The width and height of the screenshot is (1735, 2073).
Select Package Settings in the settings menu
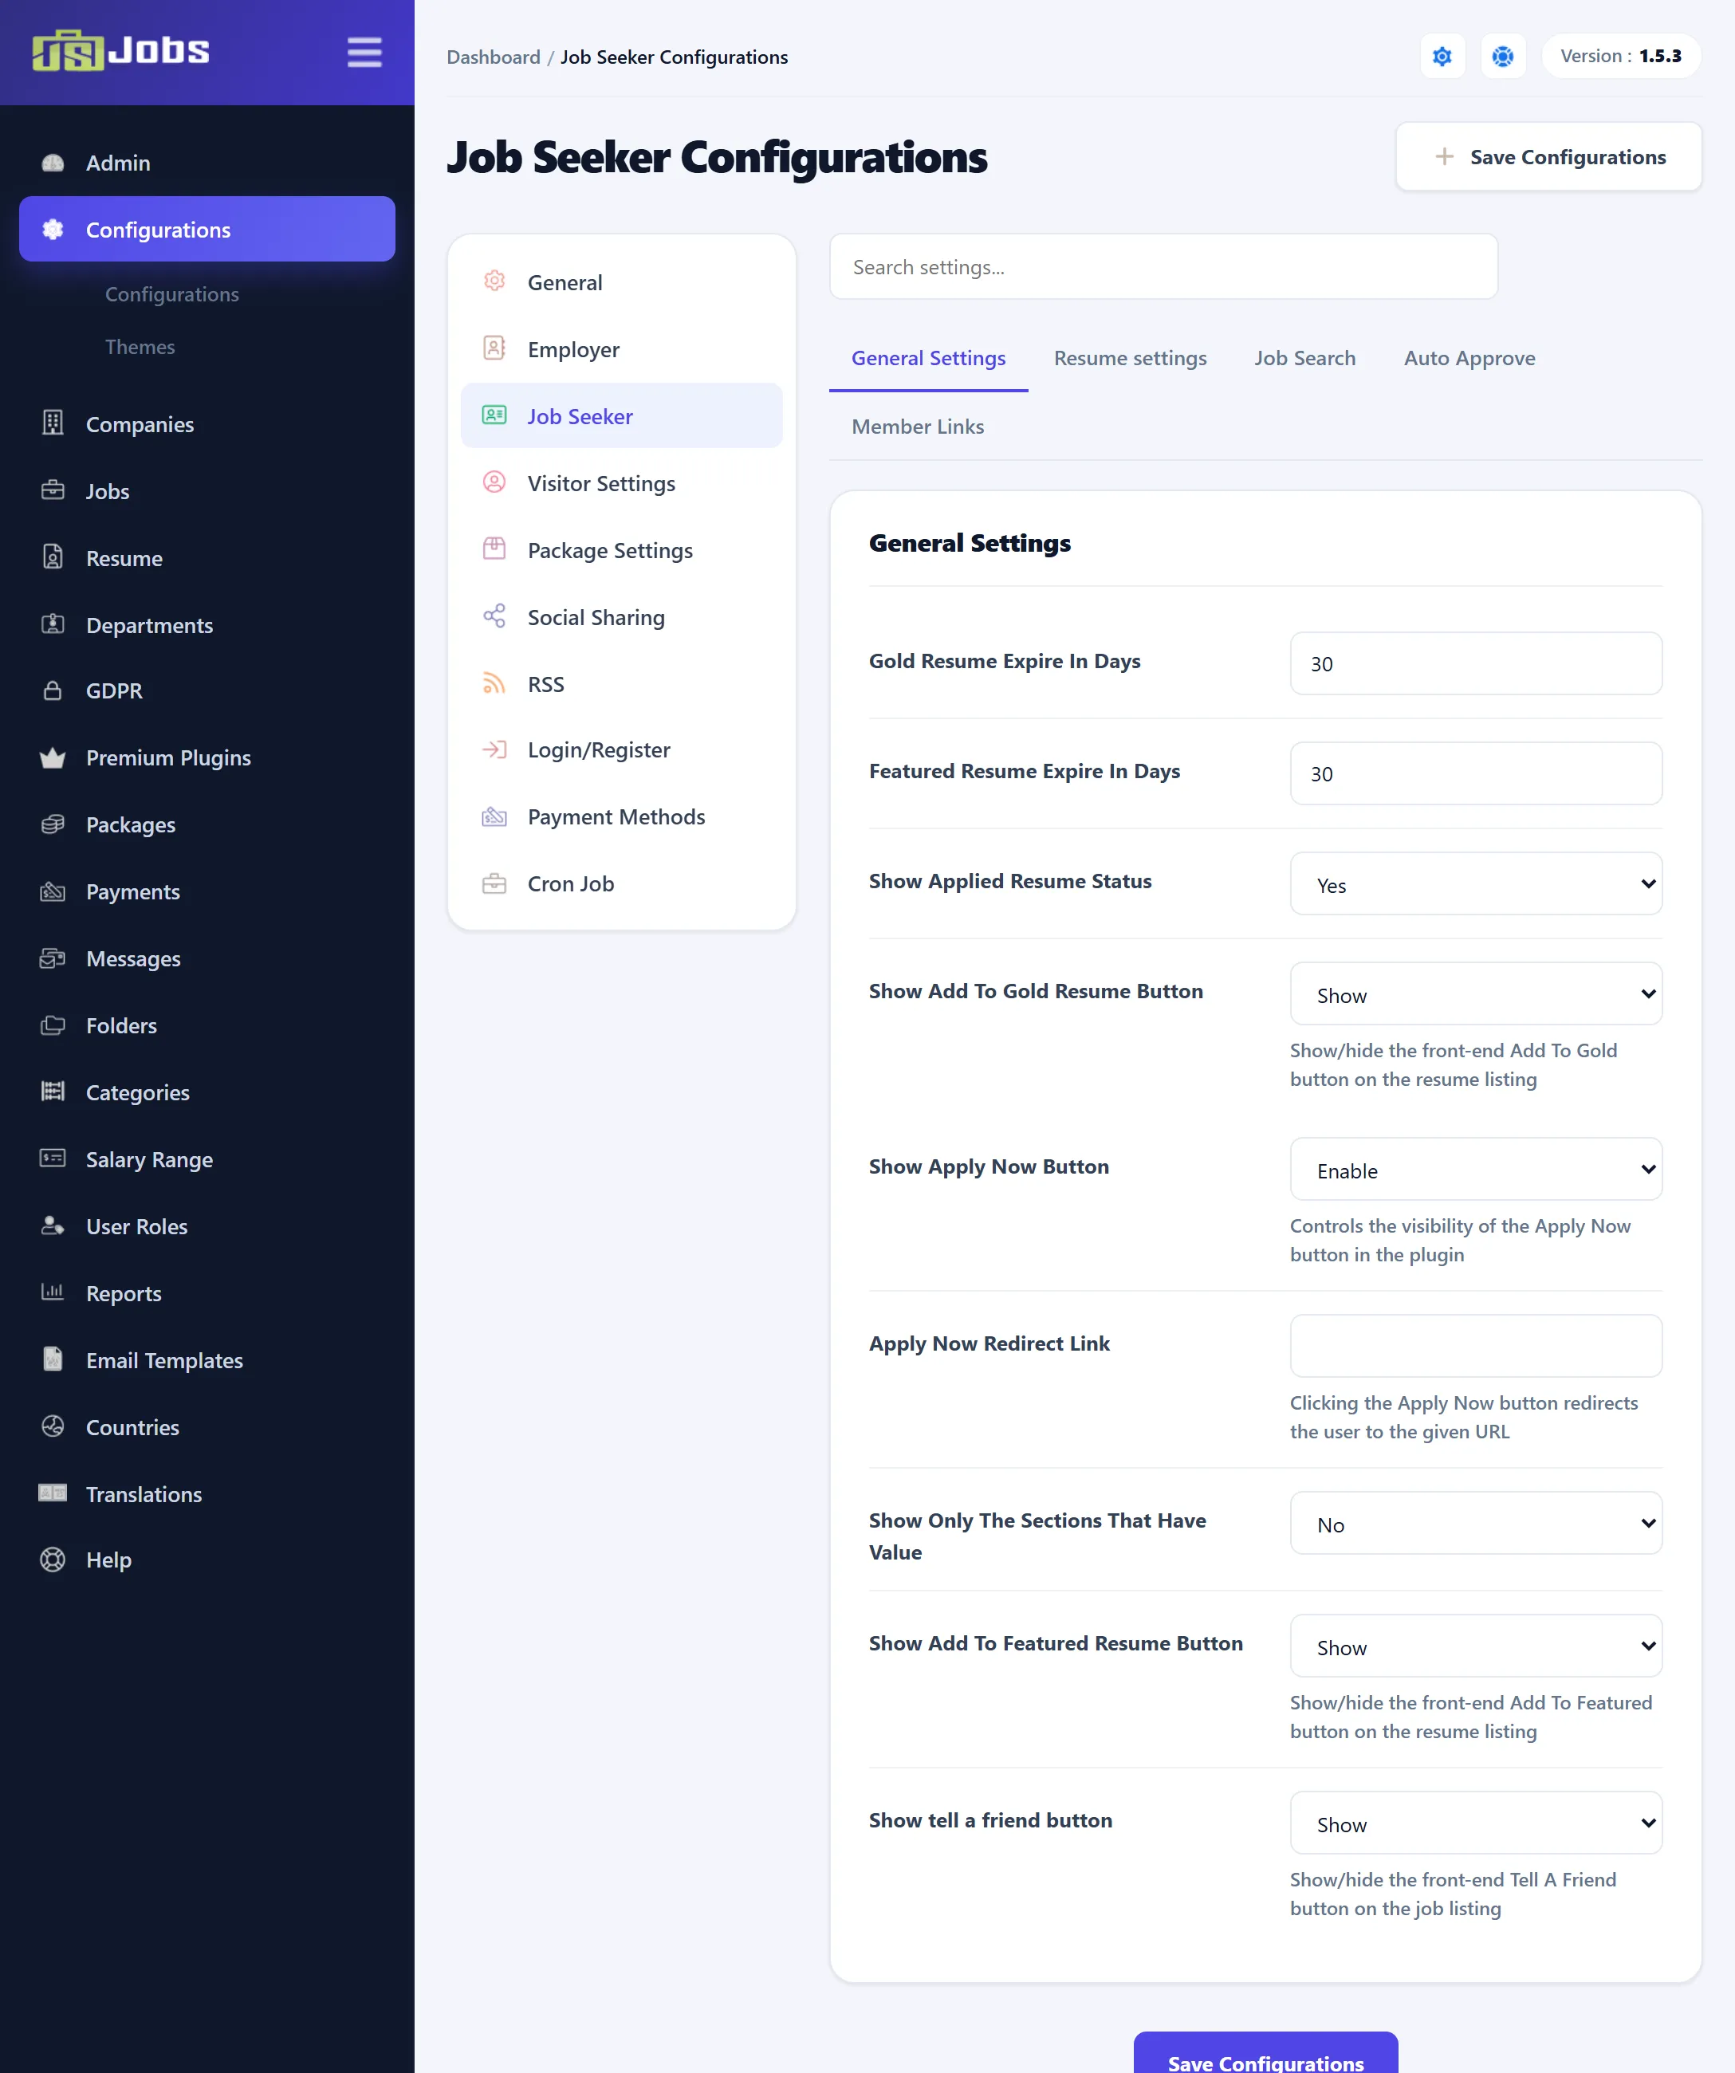pyautogui.click(x=621, y=550)
